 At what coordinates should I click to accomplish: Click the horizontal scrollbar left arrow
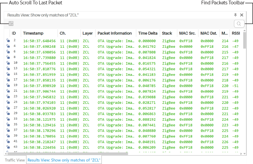coord(6,154)
